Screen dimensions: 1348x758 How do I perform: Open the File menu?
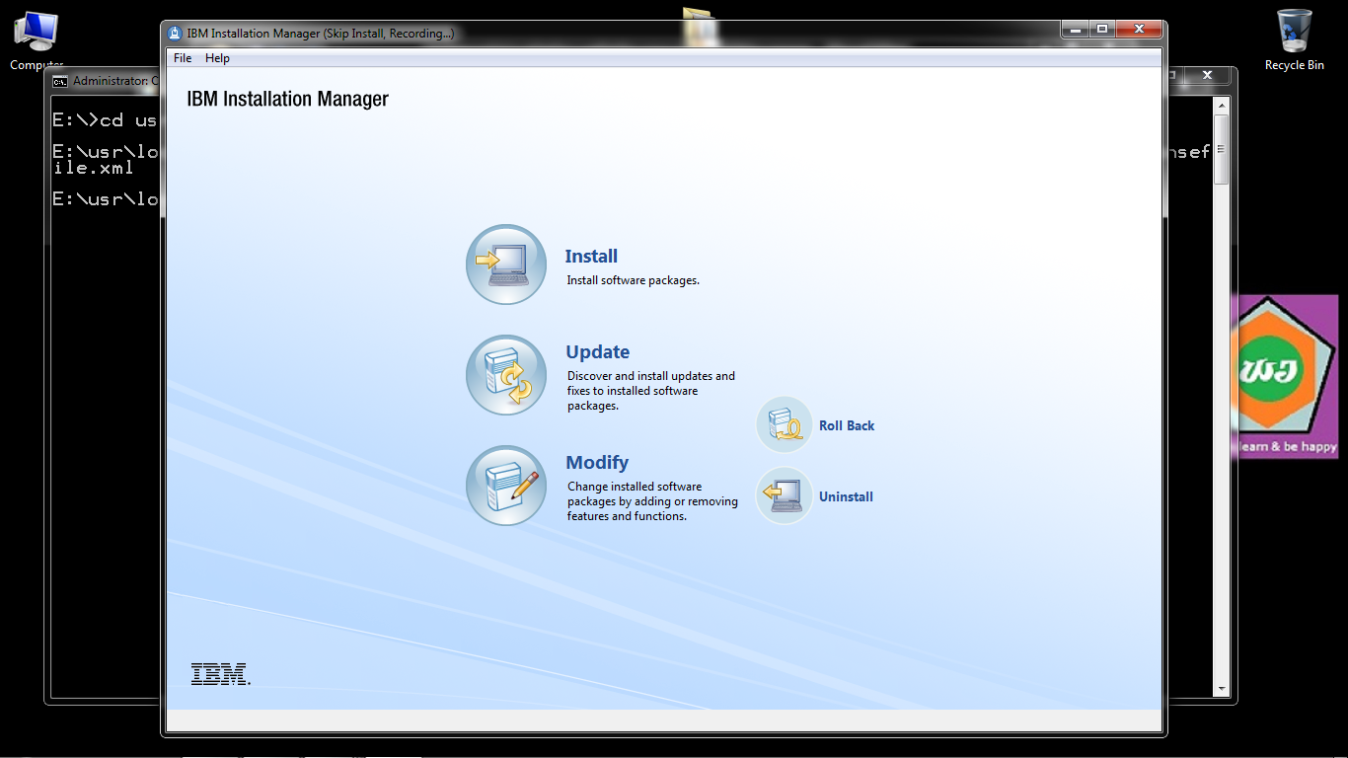[183, 58]
